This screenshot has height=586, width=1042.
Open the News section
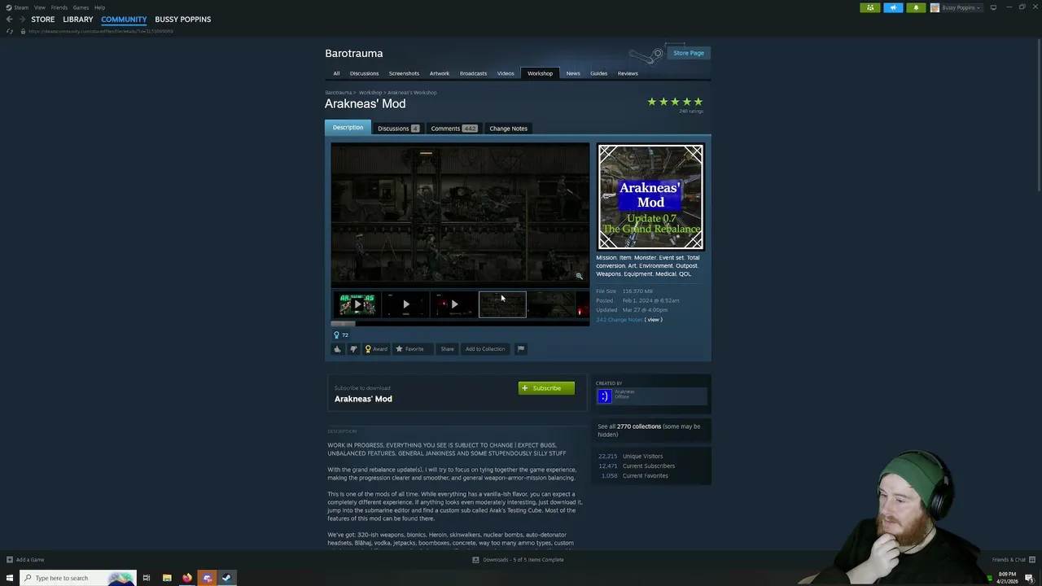pyautogui.click(x=573, y=73)
